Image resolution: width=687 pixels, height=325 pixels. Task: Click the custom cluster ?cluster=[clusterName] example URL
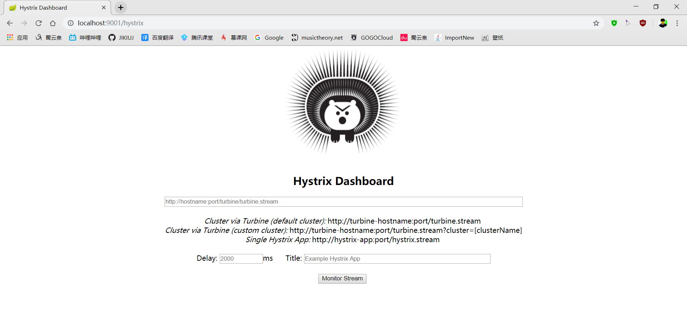(406, 230)
